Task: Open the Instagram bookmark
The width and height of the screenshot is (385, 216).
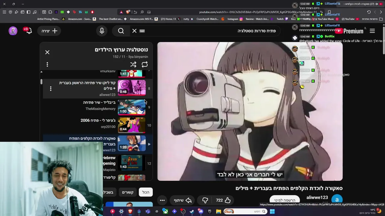Action: tap(235, 19)
